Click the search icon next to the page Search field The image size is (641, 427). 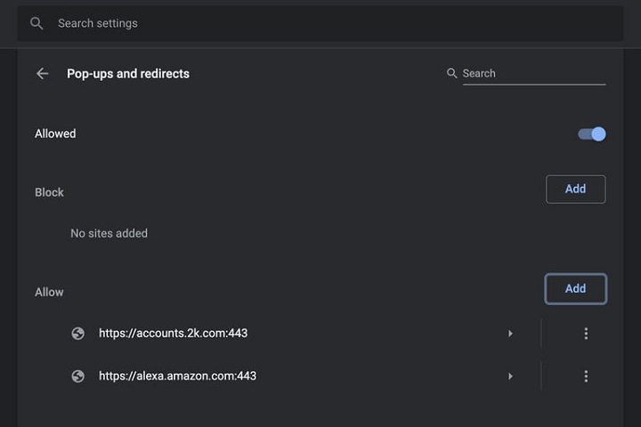coord(452,74)
